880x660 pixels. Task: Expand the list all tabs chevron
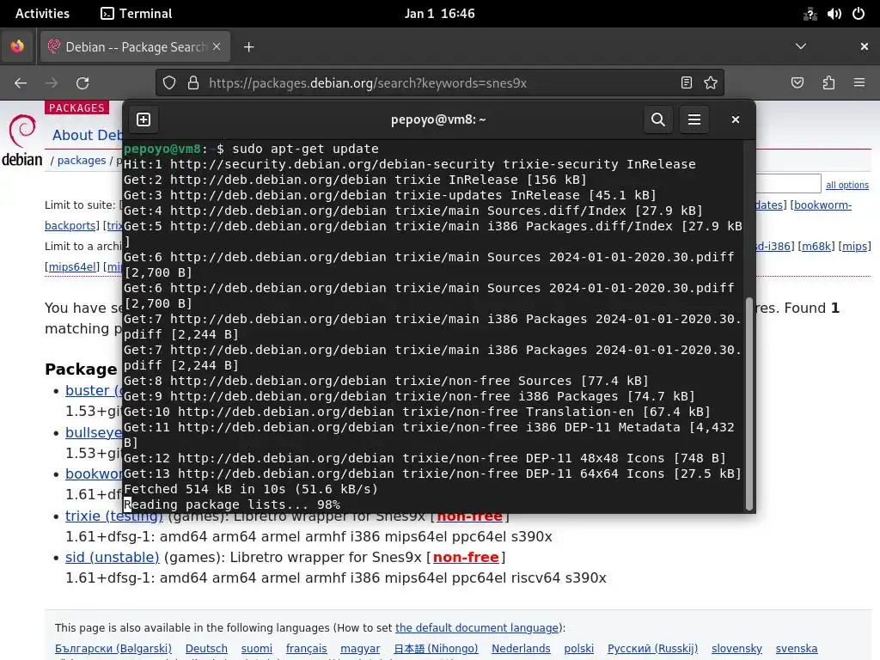[801, 46]
